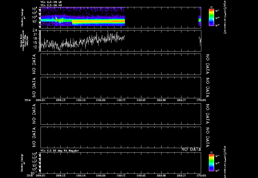The height and width of the screenshot is (178, 258).
Task: Click '069:18' on the middle time axis
Action: pyautogui.click(x=162, y=100)
